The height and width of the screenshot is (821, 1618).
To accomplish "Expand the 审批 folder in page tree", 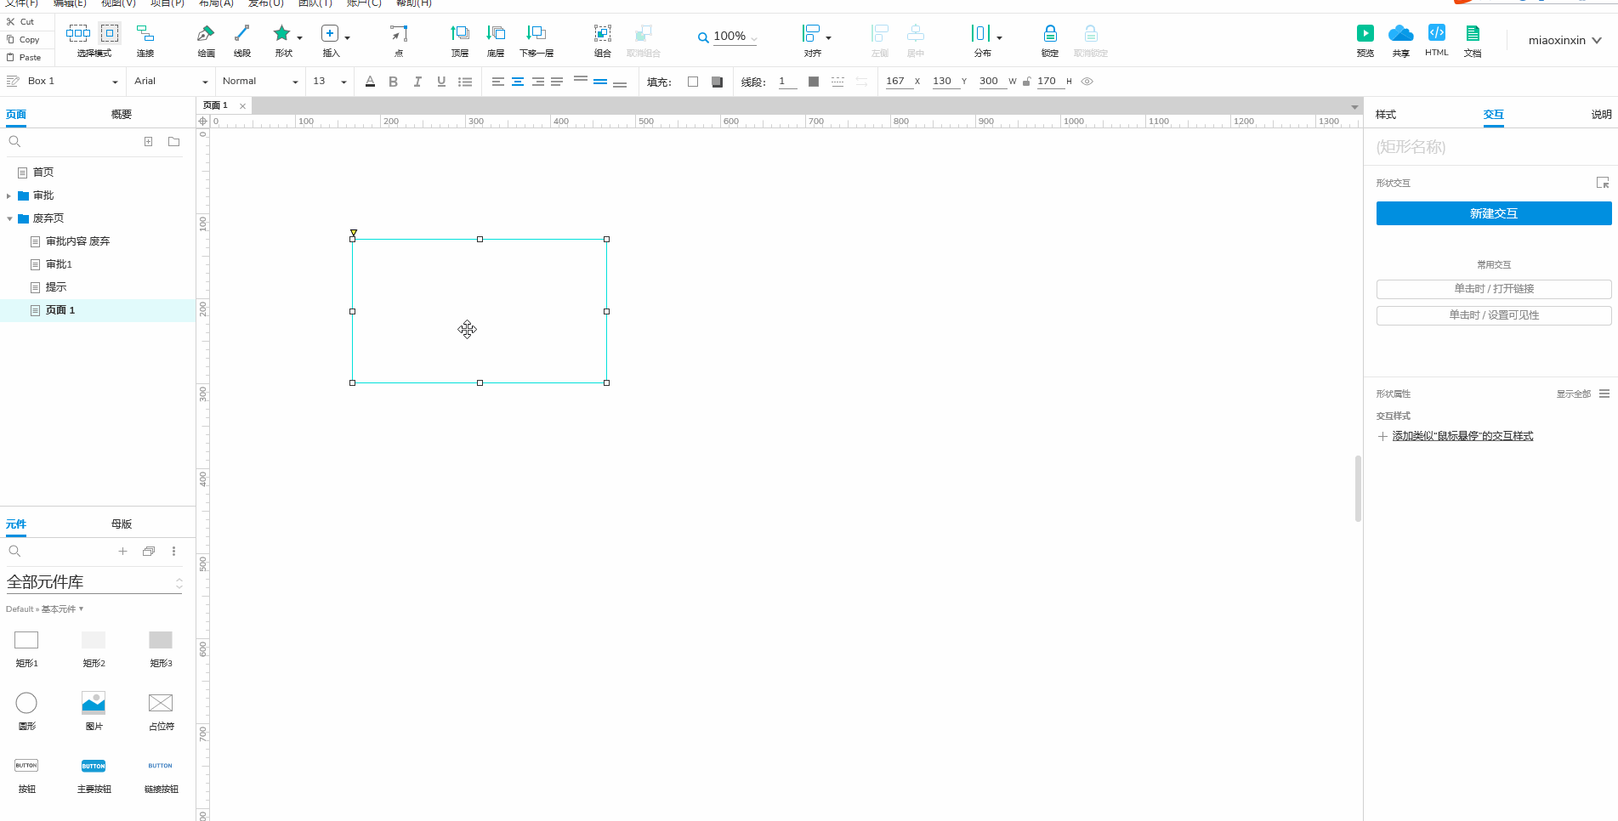I will [9, 195].
